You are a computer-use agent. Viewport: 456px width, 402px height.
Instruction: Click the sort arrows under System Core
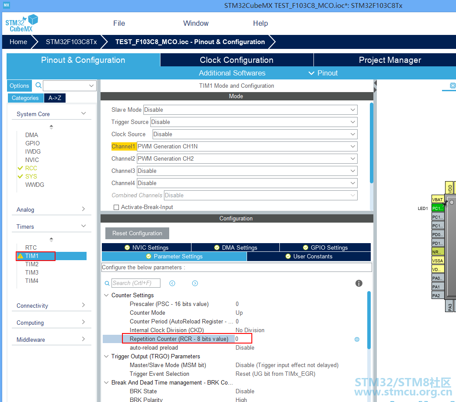click(51, 127)
